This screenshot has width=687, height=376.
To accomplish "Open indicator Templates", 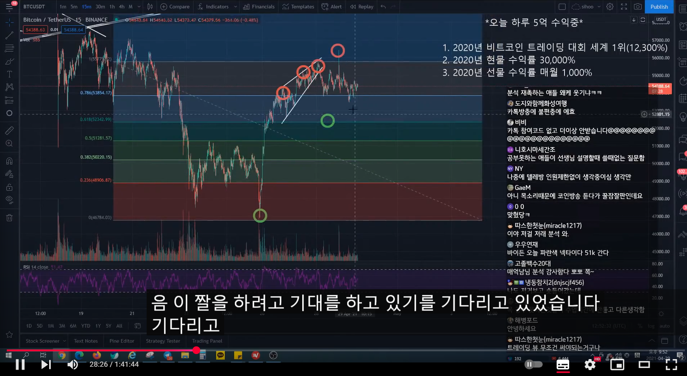I will pos(298,7).
